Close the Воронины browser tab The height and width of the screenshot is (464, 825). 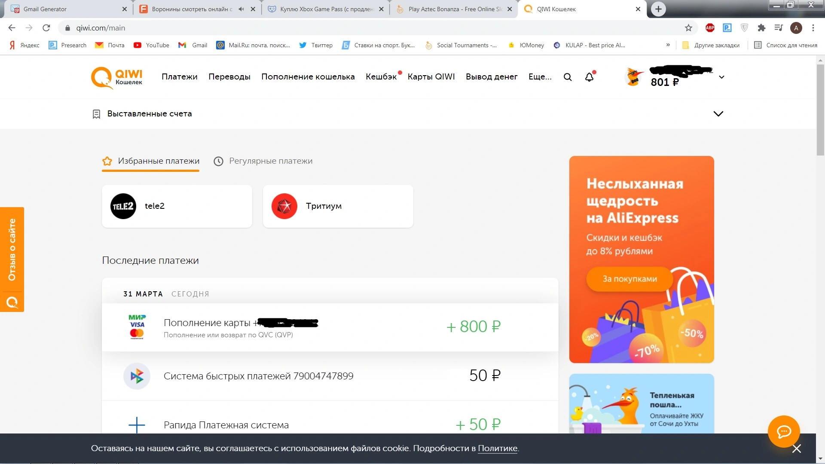pos(253,9)
